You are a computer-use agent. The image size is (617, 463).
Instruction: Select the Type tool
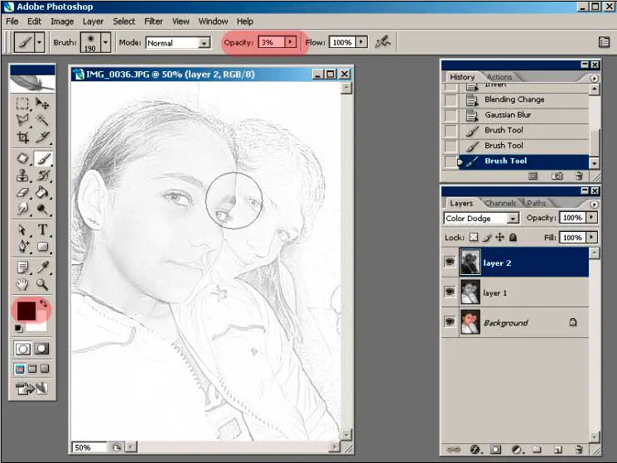click(x=42, y=229)
